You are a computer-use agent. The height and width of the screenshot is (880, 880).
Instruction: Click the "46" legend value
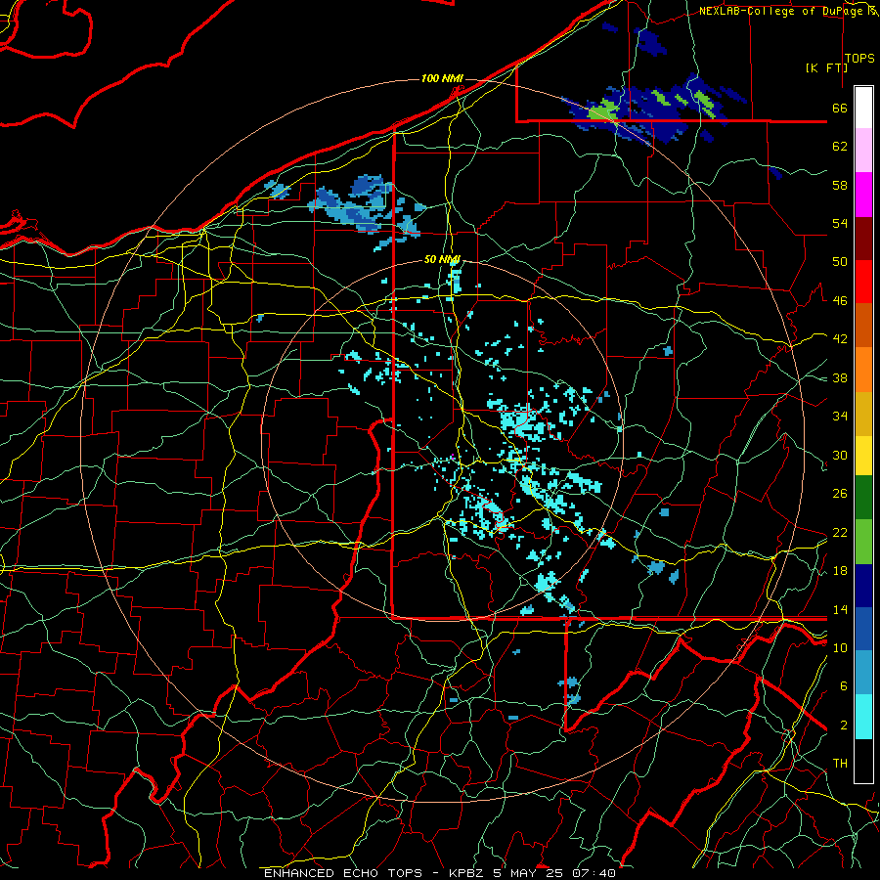point(840,301)
